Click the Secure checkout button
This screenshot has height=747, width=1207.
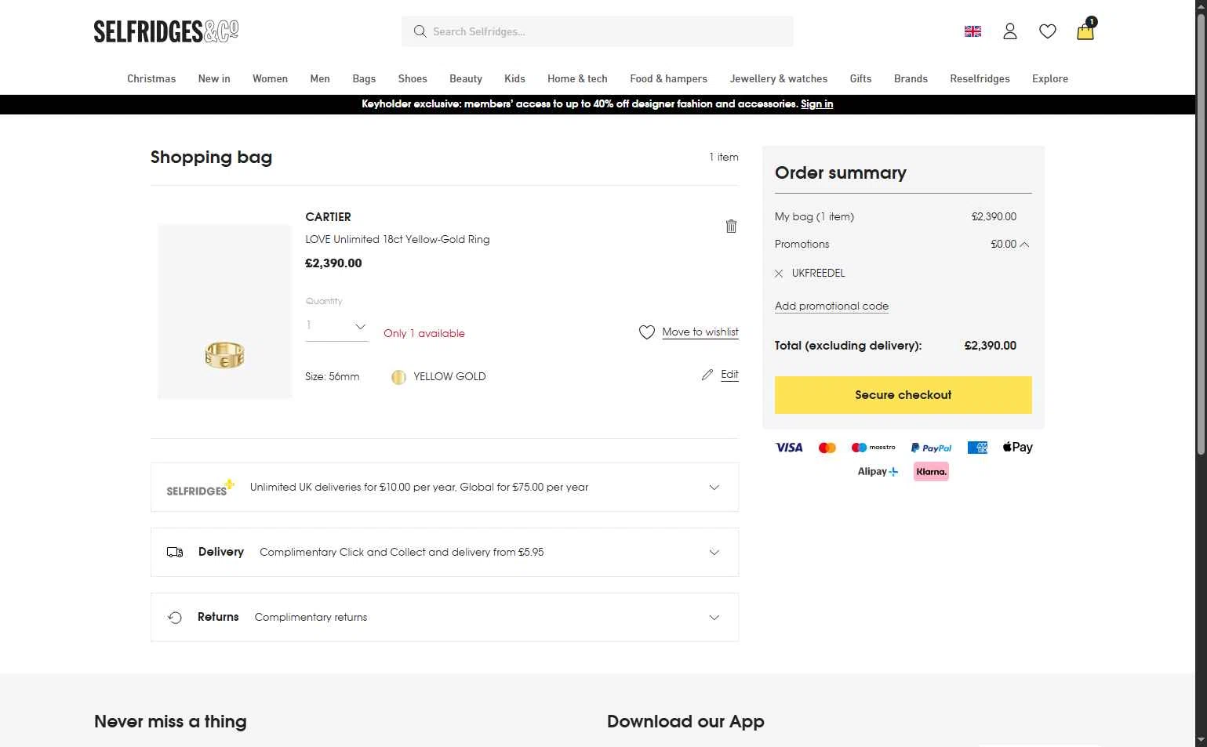pyautogui.click(x=903, y=395)
